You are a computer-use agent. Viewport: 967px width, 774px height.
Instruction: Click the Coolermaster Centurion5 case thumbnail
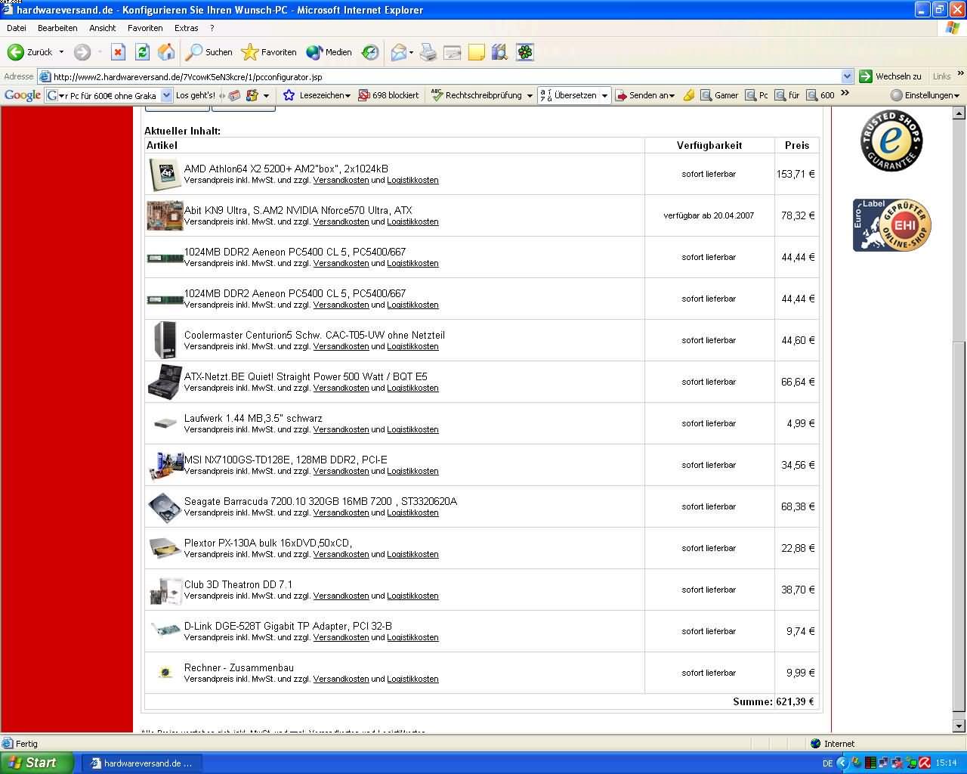(165, 340)
